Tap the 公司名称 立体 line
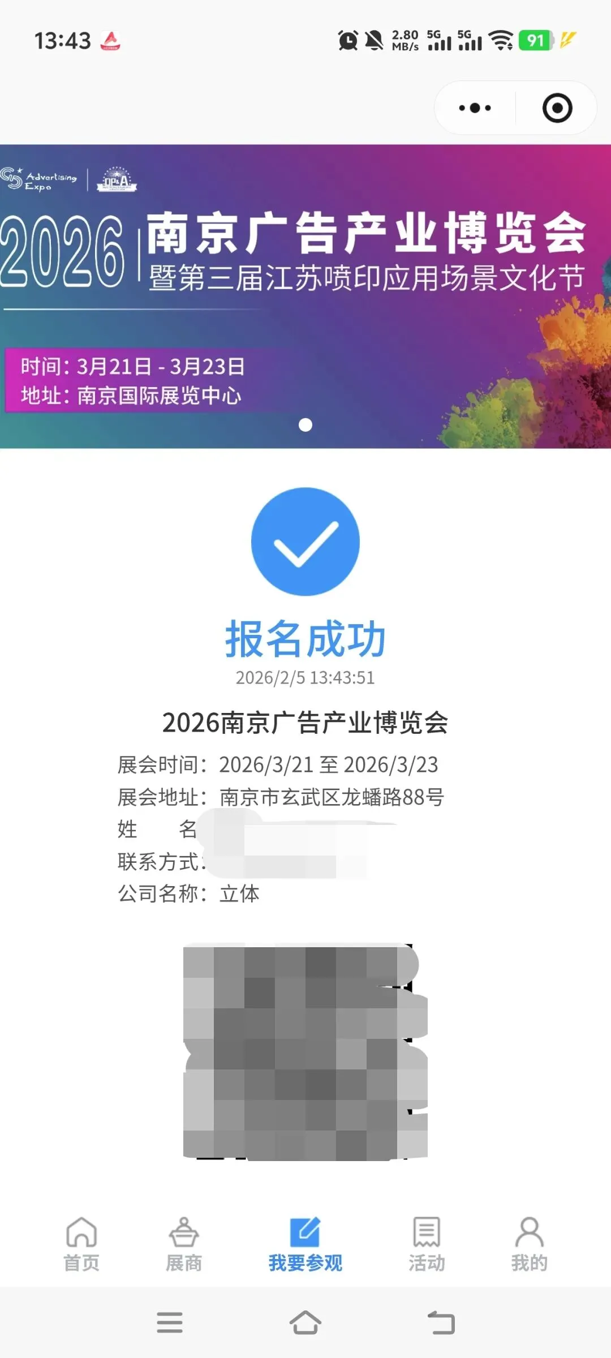This screenshot has width=611, height=1358. (x=188, y=893)
